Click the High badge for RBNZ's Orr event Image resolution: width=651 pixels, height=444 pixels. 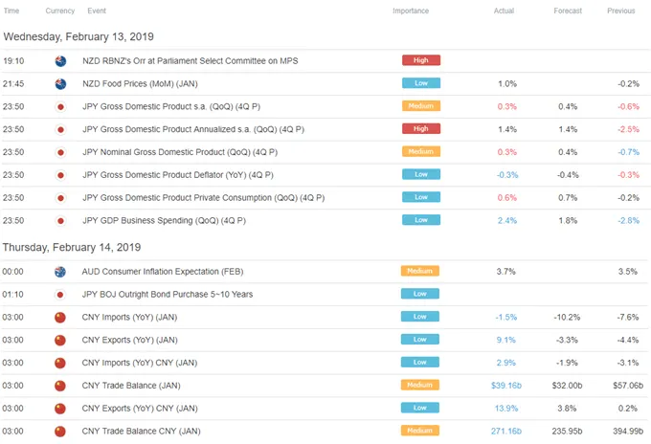pos(421,60)
